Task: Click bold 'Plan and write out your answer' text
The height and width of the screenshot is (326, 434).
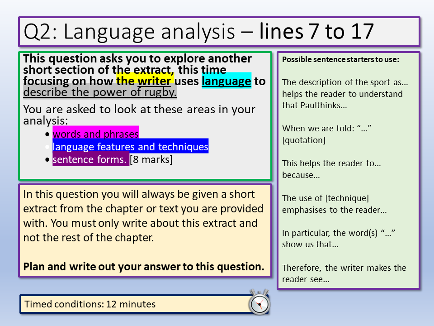Action: click(144, 267)
